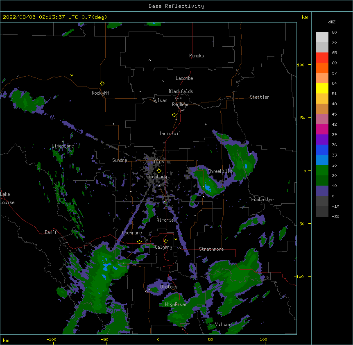353x345 pixels.
Task: Click the Airdrie city label
Action: click(x=165, y=220)
